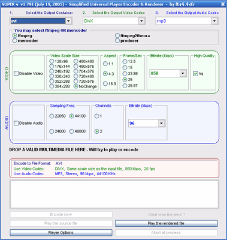227x240 pixels.
Task: Click the Use Audio Codec summary line
Action: click(x=65, y=174)
